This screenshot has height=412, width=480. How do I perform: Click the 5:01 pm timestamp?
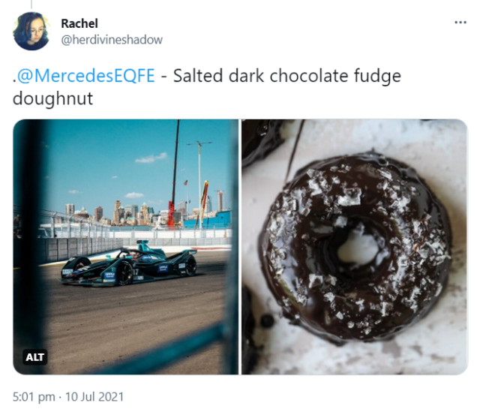point(34,396)
